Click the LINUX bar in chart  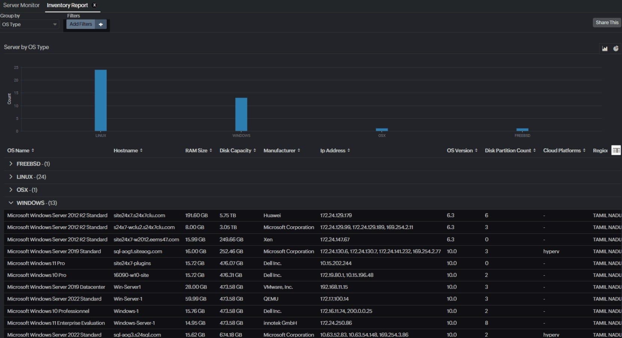click(x=101, y=100)
